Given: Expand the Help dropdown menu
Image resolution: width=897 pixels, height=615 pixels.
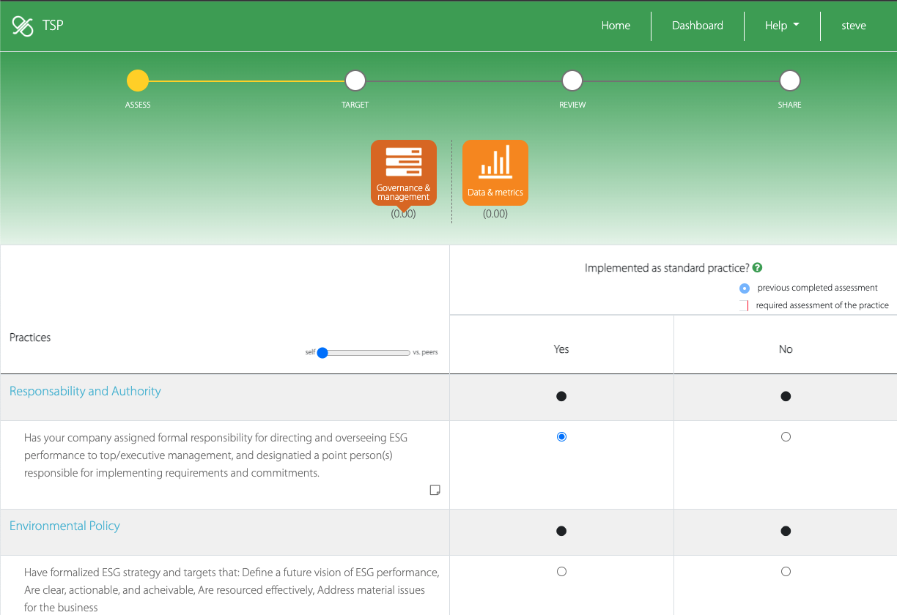Looking at the screenshot, I should coord(781,26).
